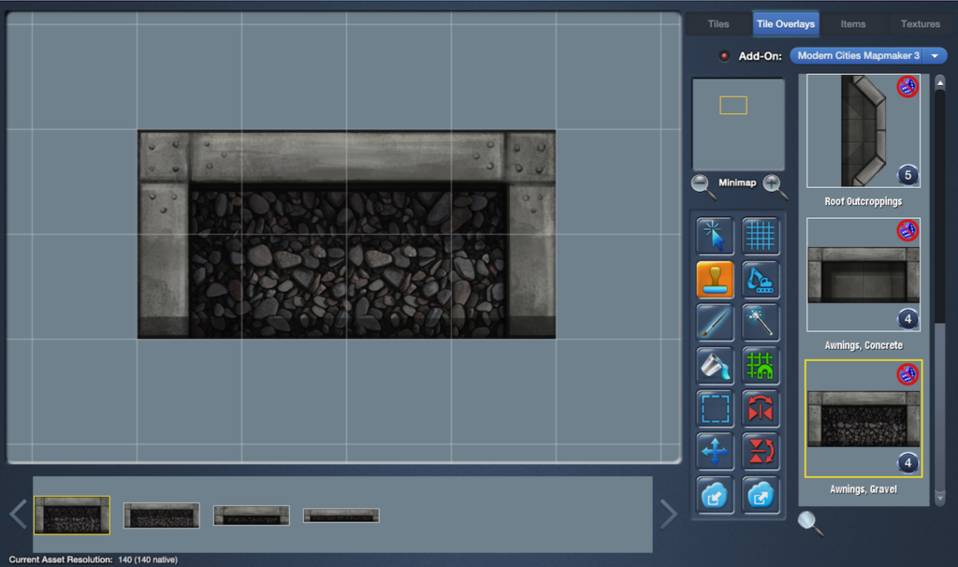Select the pointer selection tool

click(715, 237)
